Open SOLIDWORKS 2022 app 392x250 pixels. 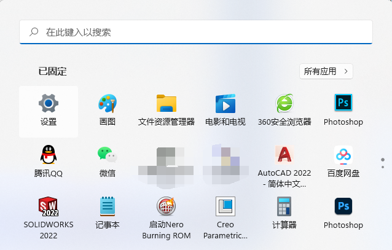click(49, 217)
